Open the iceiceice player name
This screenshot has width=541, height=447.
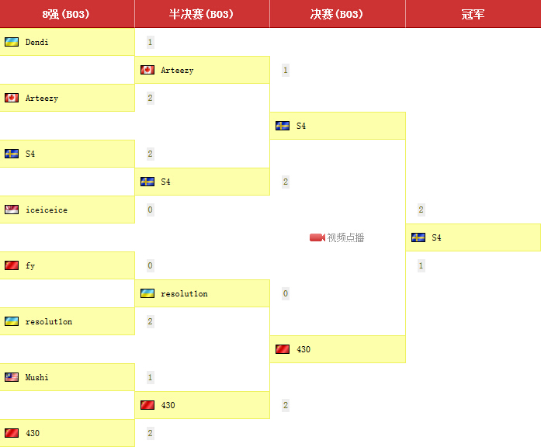pyautogui.click(x=46, y=210)
